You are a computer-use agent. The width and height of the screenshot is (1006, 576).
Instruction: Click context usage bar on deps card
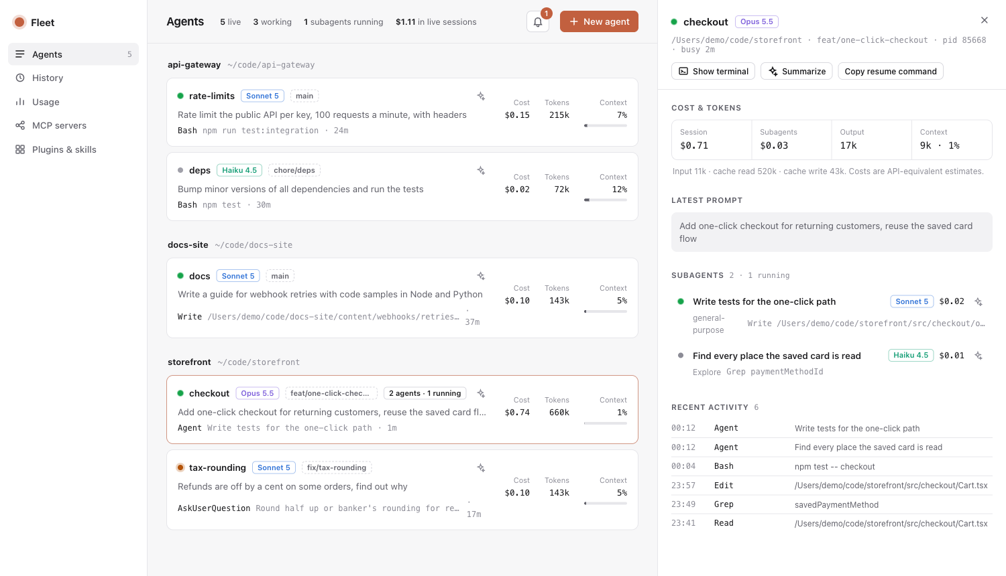point(606,200)
